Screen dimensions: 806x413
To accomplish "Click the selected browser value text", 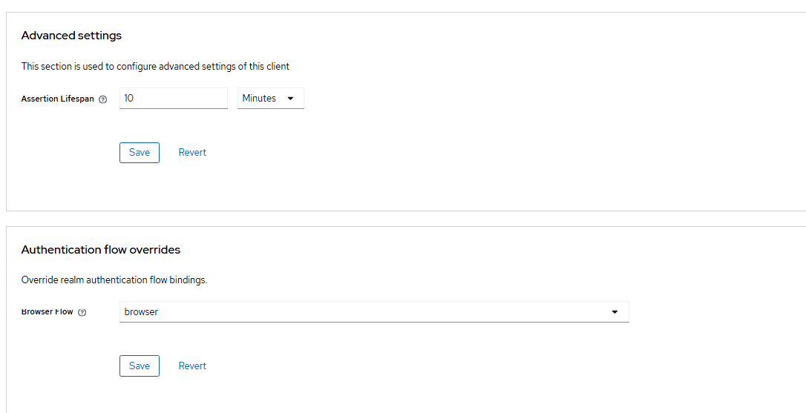I will point(141,312).
